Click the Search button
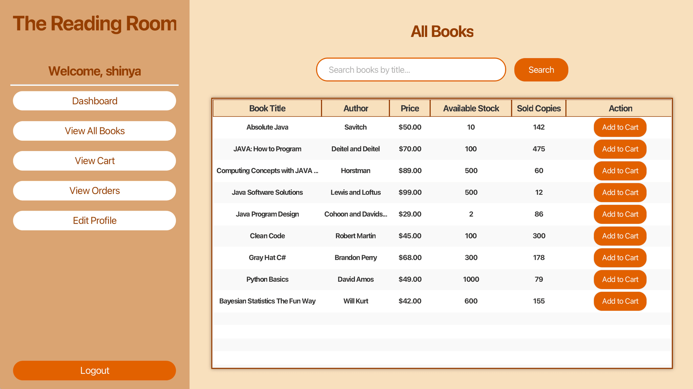This screenshot has width=693, height=389. pos(541,70)
